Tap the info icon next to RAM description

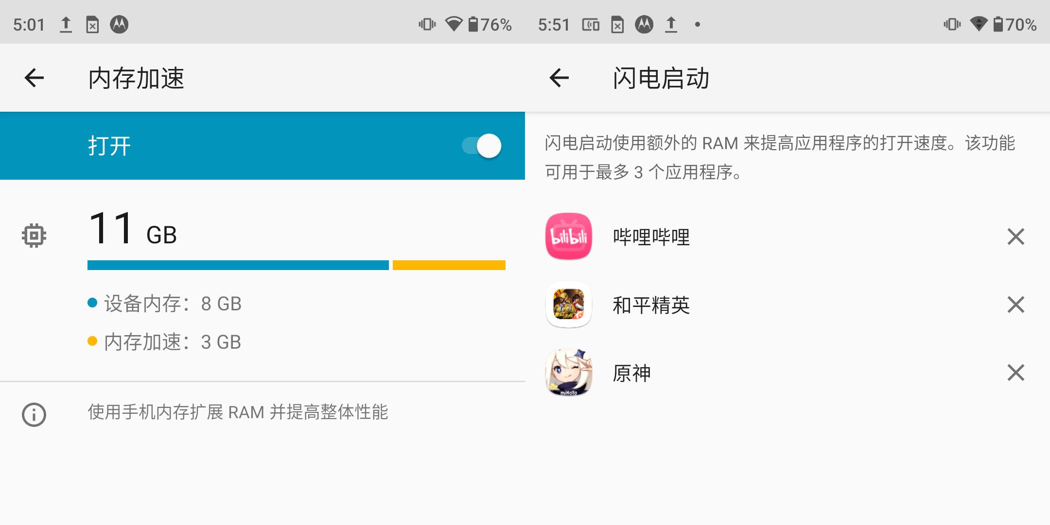point(33,414)
